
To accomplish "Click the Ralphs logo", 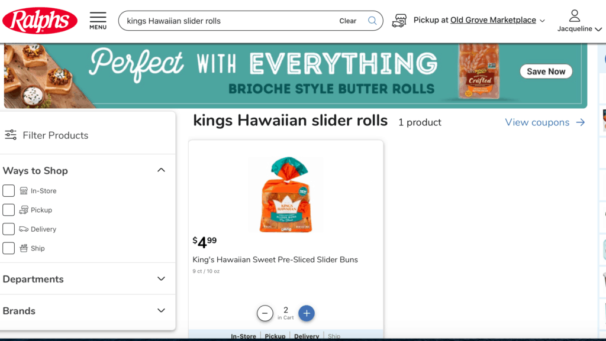I will click(x=40, y=21).
